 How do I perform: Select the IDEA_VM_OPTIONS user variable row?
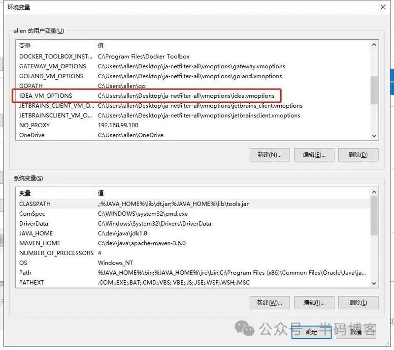(x=46, y=96)
